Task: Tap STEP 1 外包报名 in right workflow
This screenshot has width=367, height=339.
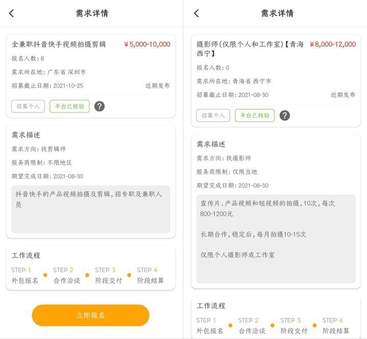Action: (210, 325)
